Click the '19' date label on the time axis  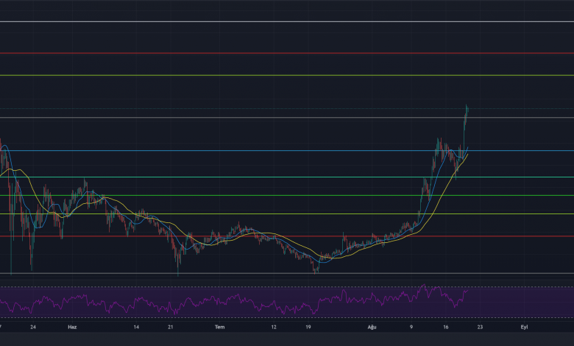(x=308, y=327)
